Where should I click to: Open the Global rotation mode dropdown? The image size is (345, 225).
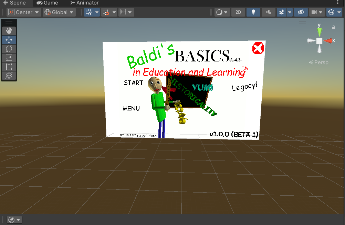point(59,12)
